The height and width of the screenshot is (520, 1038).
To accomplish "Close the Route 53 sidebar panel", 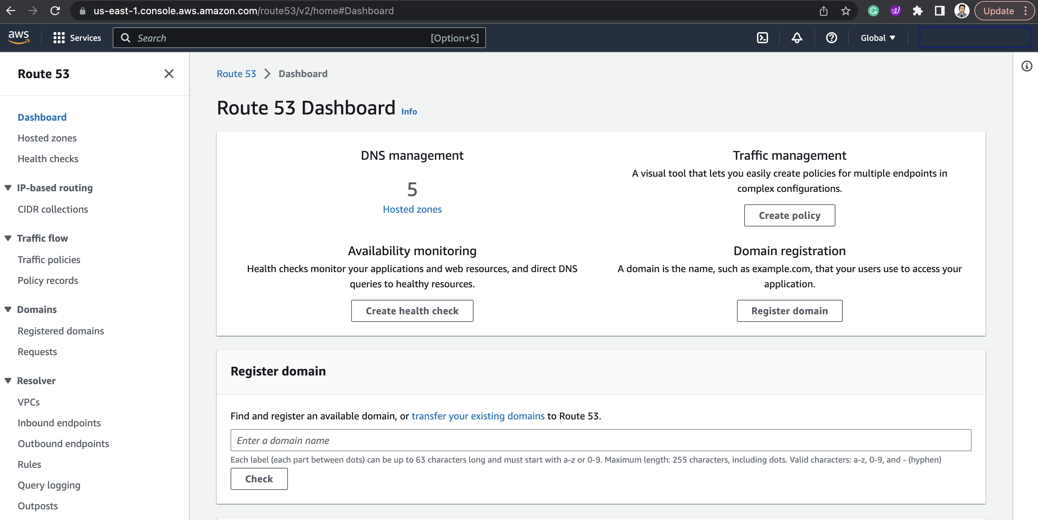I will tap(169, 74).
